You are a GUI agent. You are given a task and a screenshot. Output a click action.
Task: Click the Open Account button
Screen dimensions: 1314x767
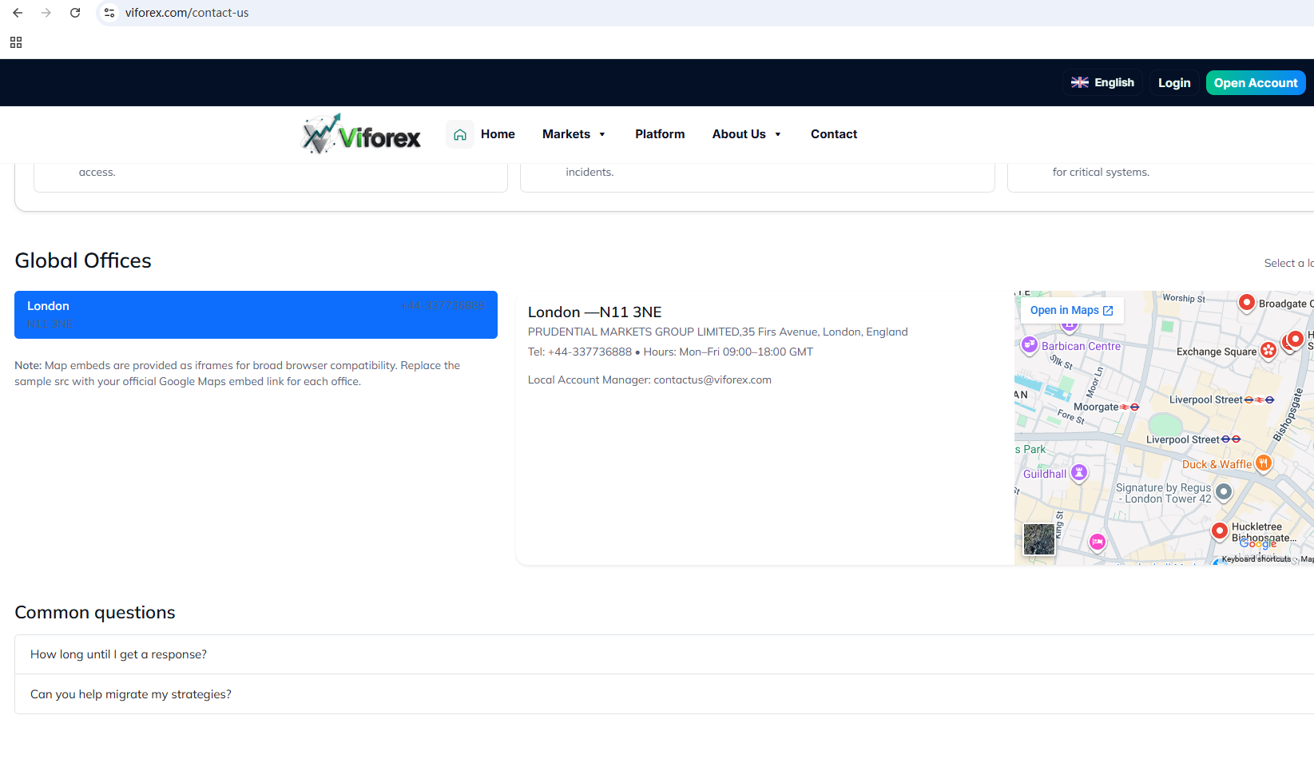1256,82
